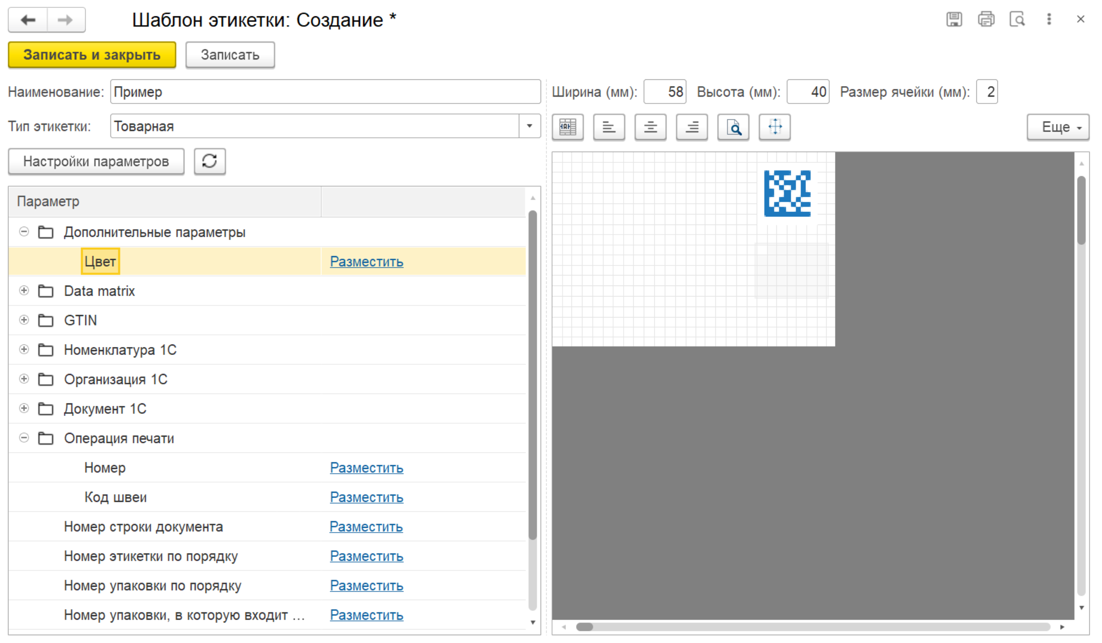The width and height of the screenshot is (1102, 643).
Task: Collapse the Операция печати group
Action: tap(24, 437)
